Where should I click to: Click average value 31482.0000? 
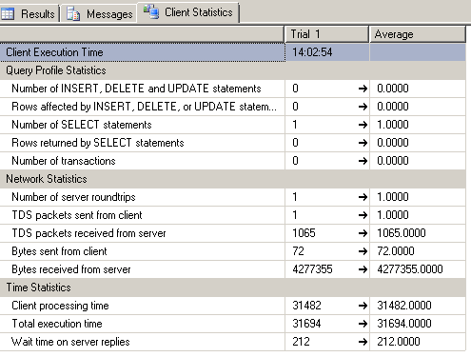click(404, 306)
